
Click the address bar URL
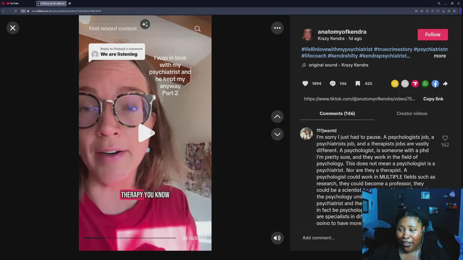[x=66, y=11]
